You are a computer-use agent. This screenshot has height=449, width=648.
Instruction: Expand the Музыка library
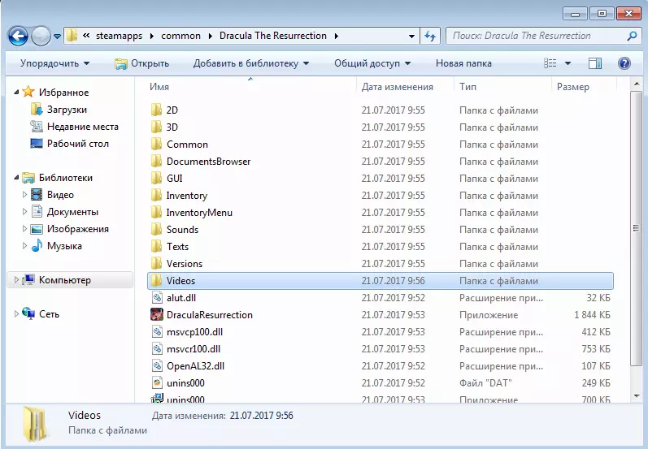point(24,245)
